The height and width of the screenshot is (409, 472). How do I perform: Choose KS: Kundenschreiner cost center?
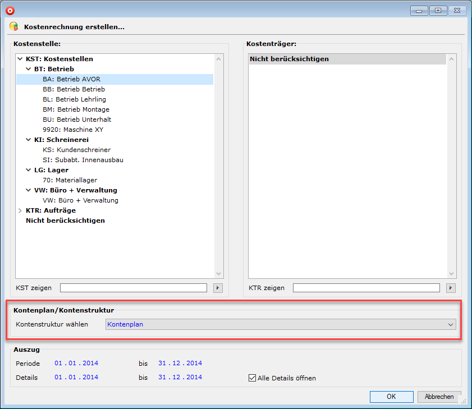click(x=76, y=150)
